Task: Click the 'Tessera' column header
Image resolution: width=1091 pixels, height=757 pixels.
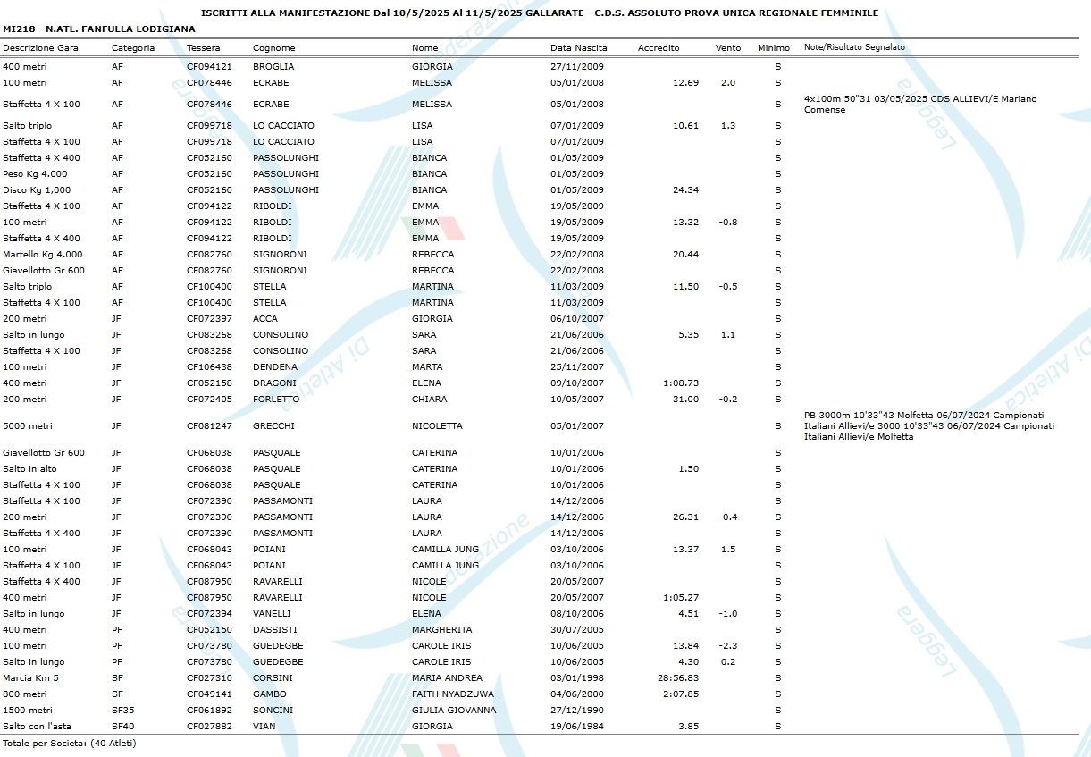Action: coord(204,48)
